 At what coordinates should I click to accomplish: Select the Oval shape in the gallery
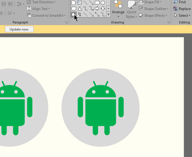point(103,3)
